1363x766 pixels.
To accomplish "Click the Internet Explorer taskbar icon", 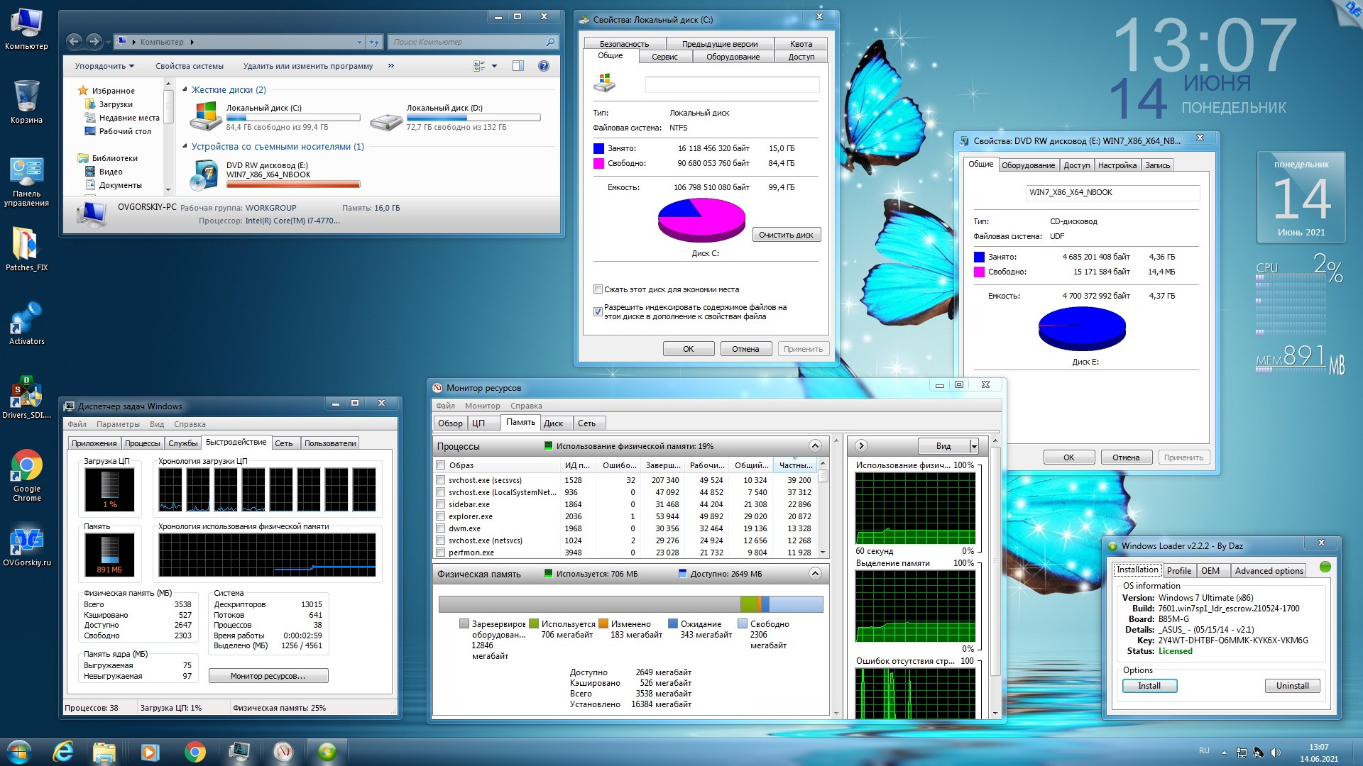I will pos(64,751).
